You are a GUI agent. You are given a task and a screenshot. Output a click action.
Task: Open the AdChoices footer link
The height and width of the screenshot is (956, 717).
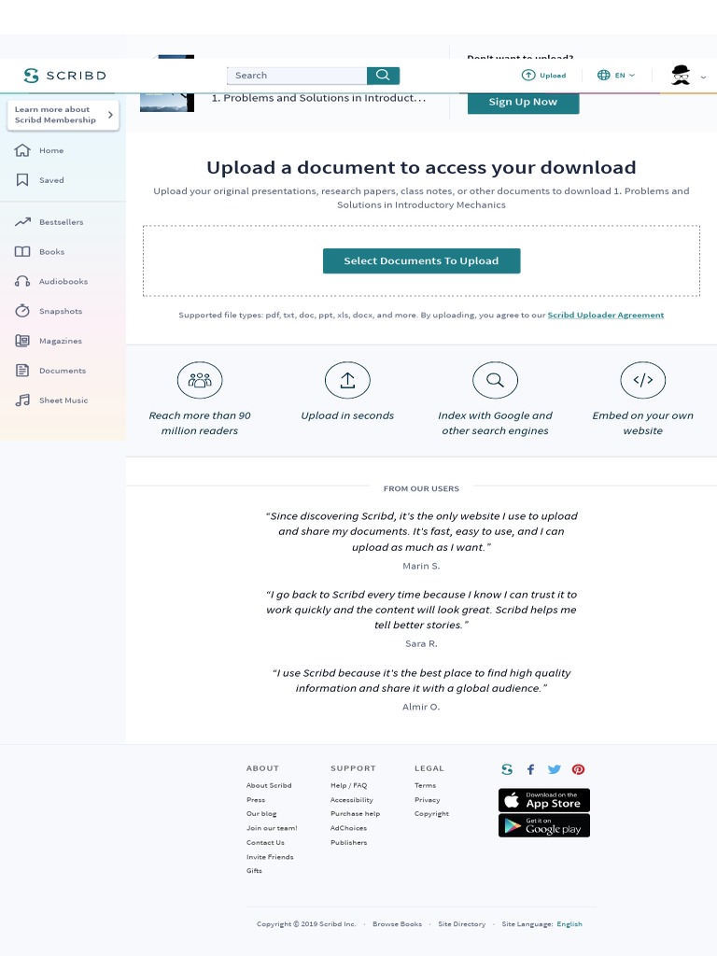[349, 828]
